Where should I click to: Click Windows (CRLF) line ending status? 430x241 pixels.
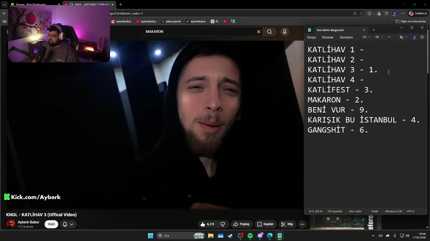(393, 212)
